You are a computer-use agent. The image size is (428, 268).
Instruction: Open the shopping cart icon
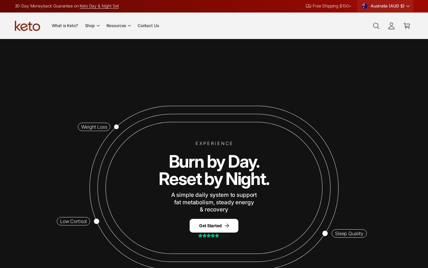coord(407,26)
